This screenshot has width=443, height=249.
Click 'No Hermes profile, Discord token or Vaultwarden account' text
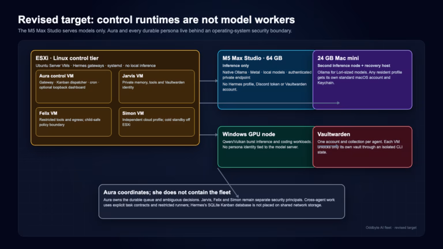(264, 86)
